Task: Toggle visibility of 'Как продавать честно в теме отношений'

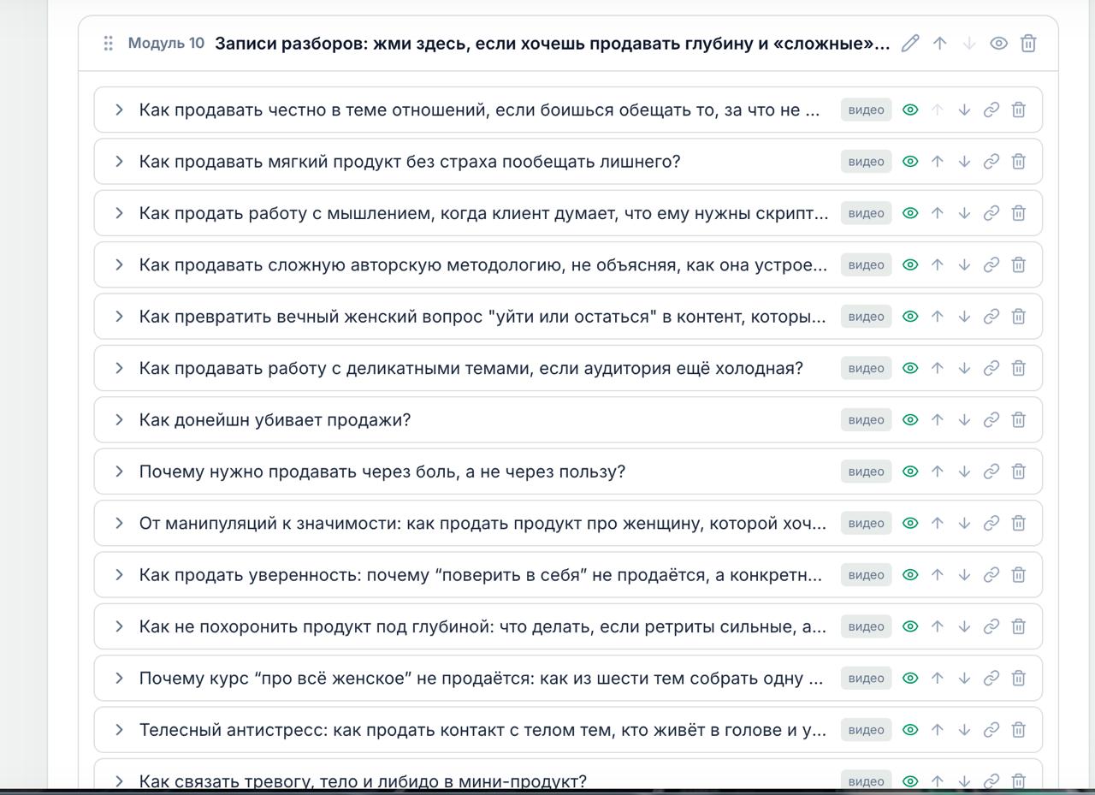Action: tap(910, 110)
